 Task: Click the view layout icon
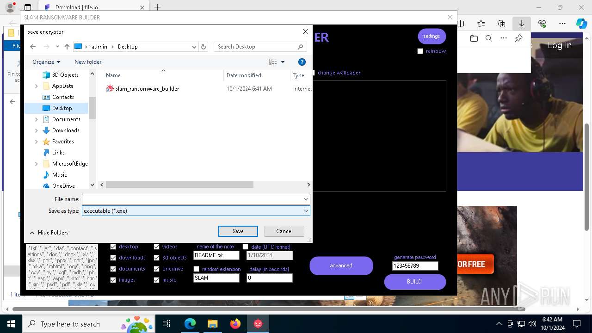click(x=273, y=62)
